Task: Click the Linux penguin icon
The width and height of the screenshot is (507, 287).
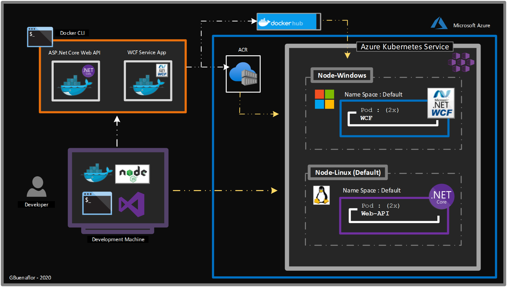Action: click(321, 195)
